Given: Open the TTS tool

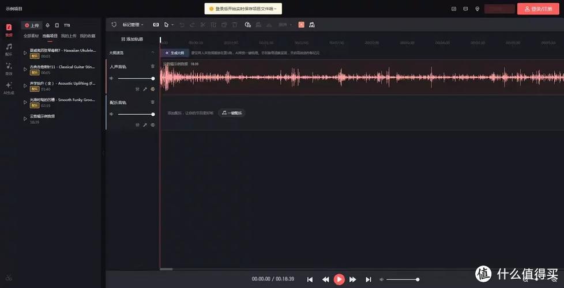Looking at the screenshot, I should click(67, 25).
